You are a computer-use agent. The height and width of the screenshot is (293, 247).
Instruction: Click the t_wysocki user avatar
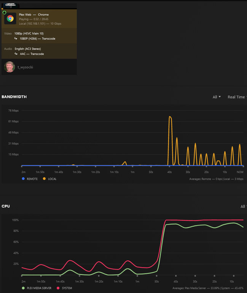[x=10, y=67]
